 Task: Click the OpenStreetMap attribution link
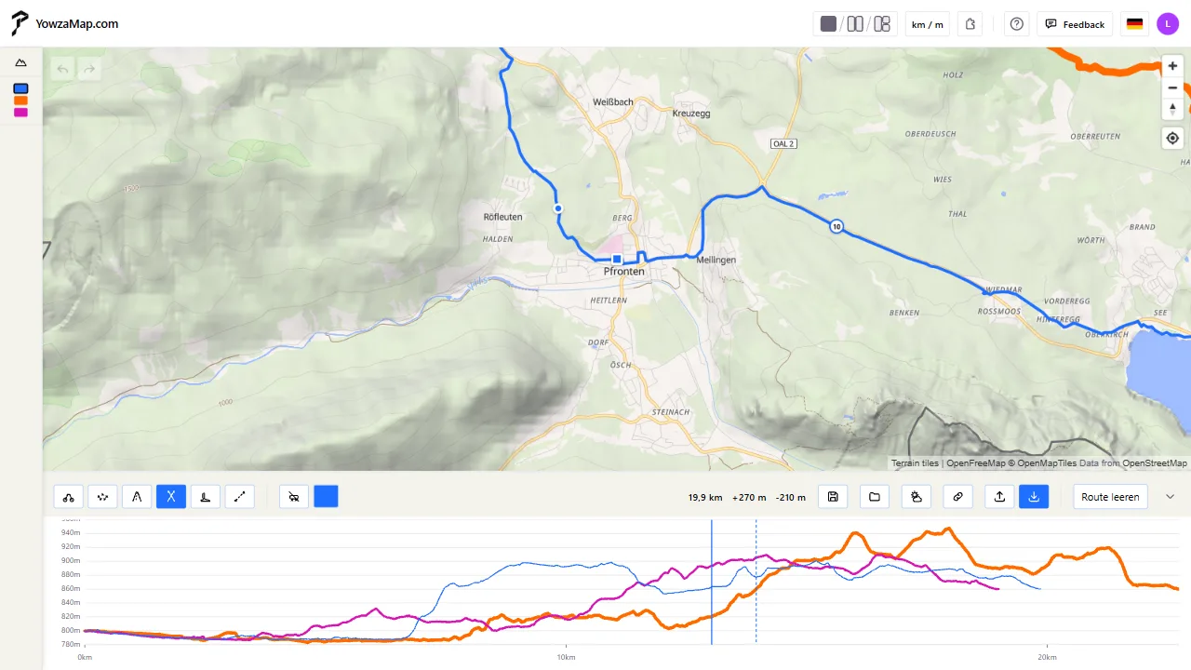pos(1154,463)
